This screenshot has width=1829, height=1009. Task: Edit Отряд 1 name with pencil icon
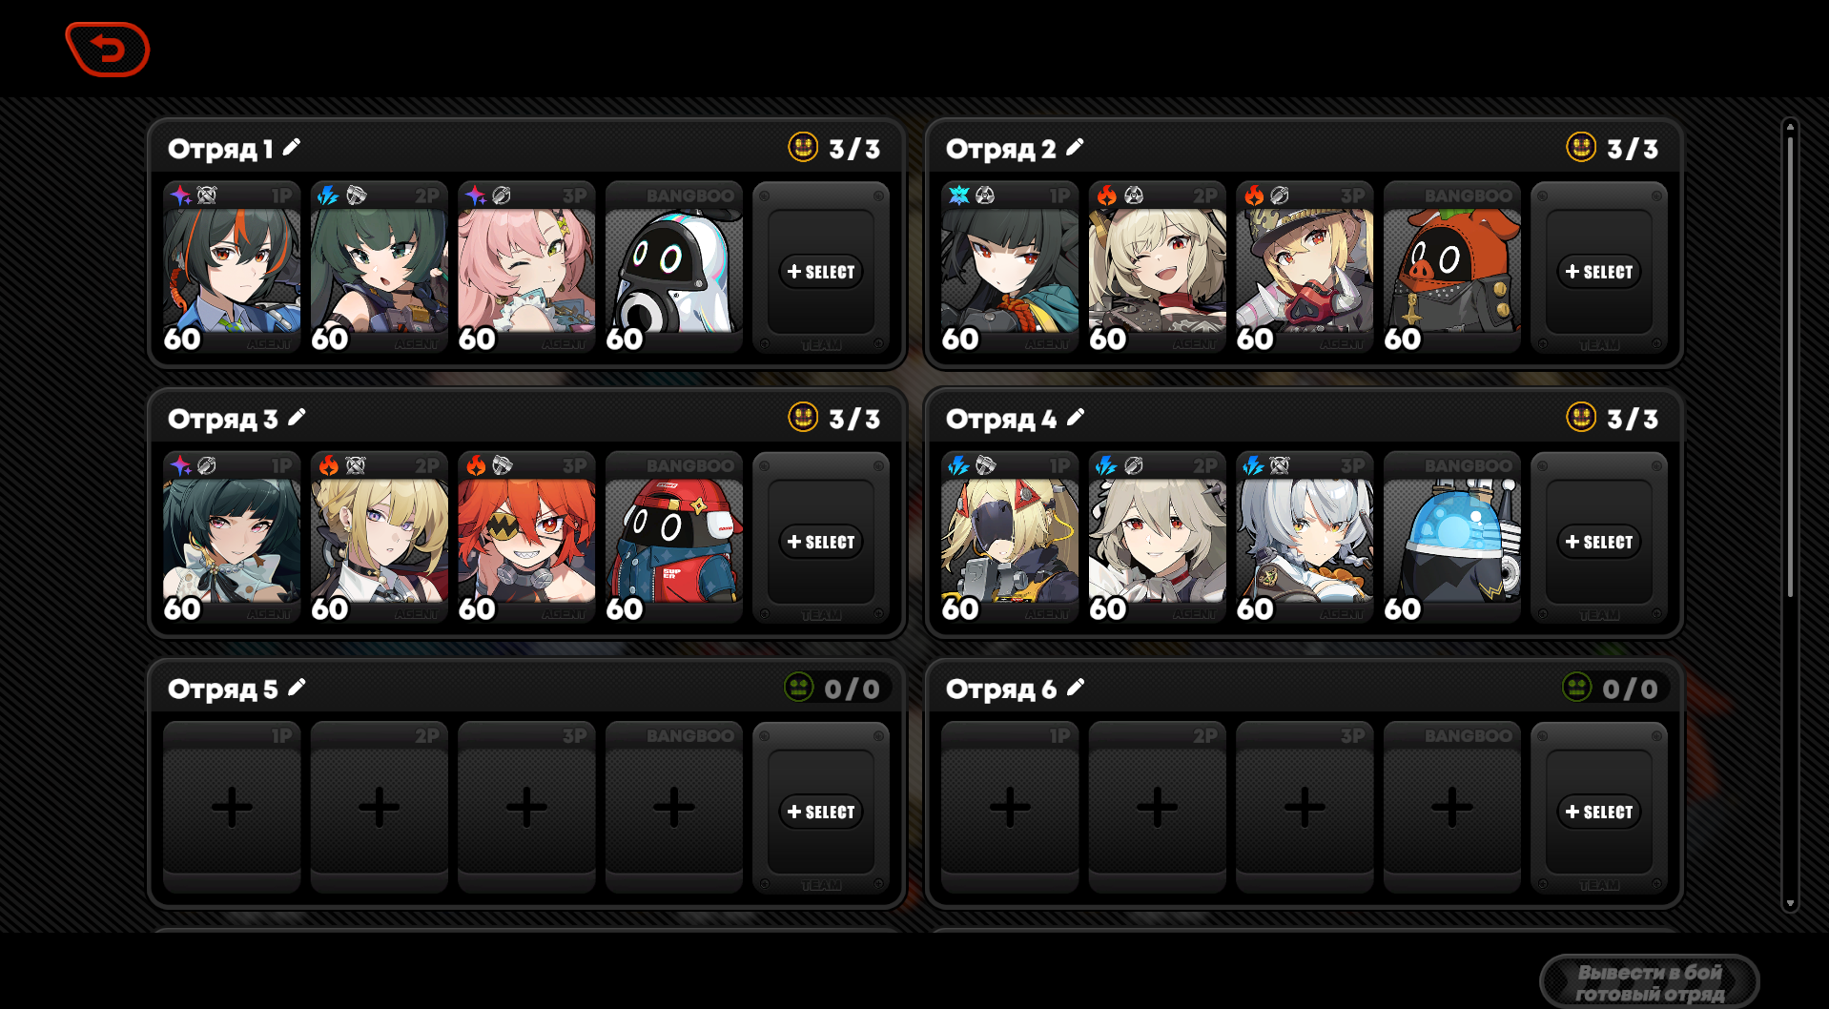coord(292,147)
